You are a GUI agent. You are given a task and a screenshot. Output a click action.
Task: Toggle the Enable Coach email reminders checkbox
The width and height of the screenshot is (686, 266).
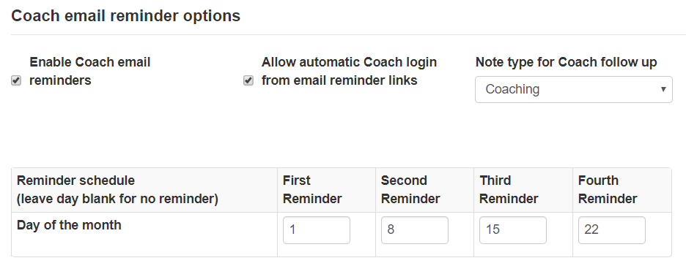pyautogui.click(x=16, y=80)
